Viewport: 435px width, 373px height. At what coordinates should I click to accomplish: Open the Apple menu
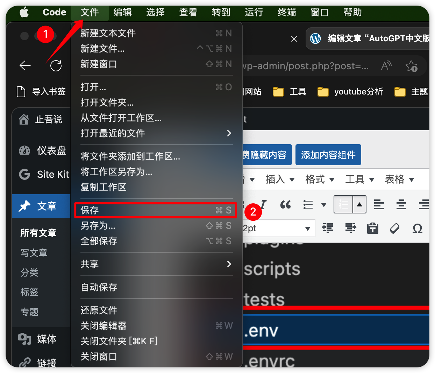(24, 12)
